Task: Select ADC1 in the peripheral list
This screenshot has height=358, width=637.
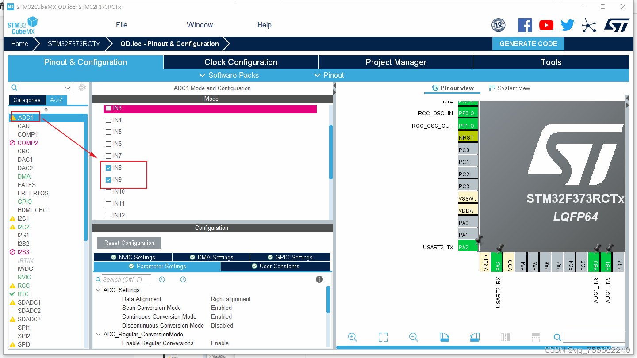Action: 25,118
